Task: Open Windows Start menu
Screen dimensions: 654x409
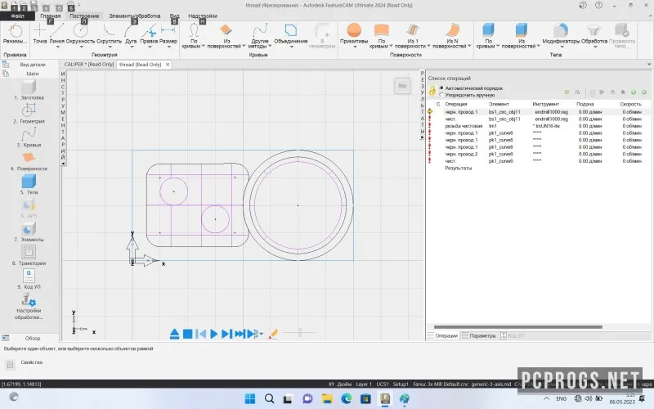Action: [250, 398]
